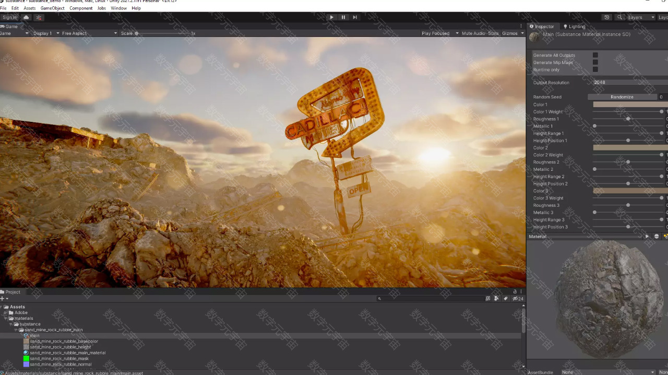This screenshot has height=375, width=668.
Task: Add new asset with the plus button
Action: point(3,298)
